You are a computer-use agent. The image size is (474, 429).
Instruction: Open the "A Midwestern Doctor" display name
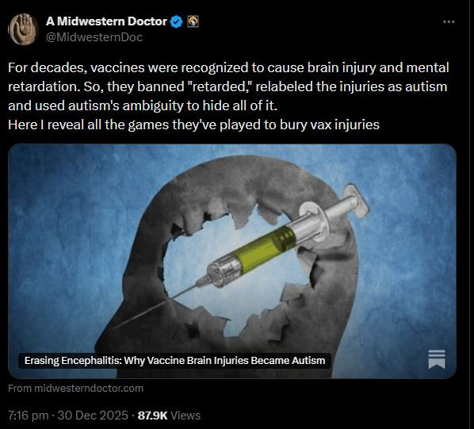[106, 21]
